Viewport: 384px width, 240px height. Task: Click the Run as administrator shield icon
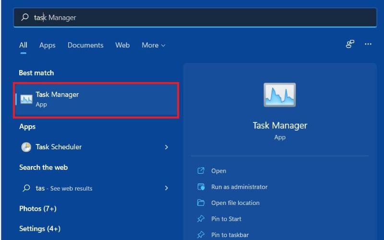[201, 187]
